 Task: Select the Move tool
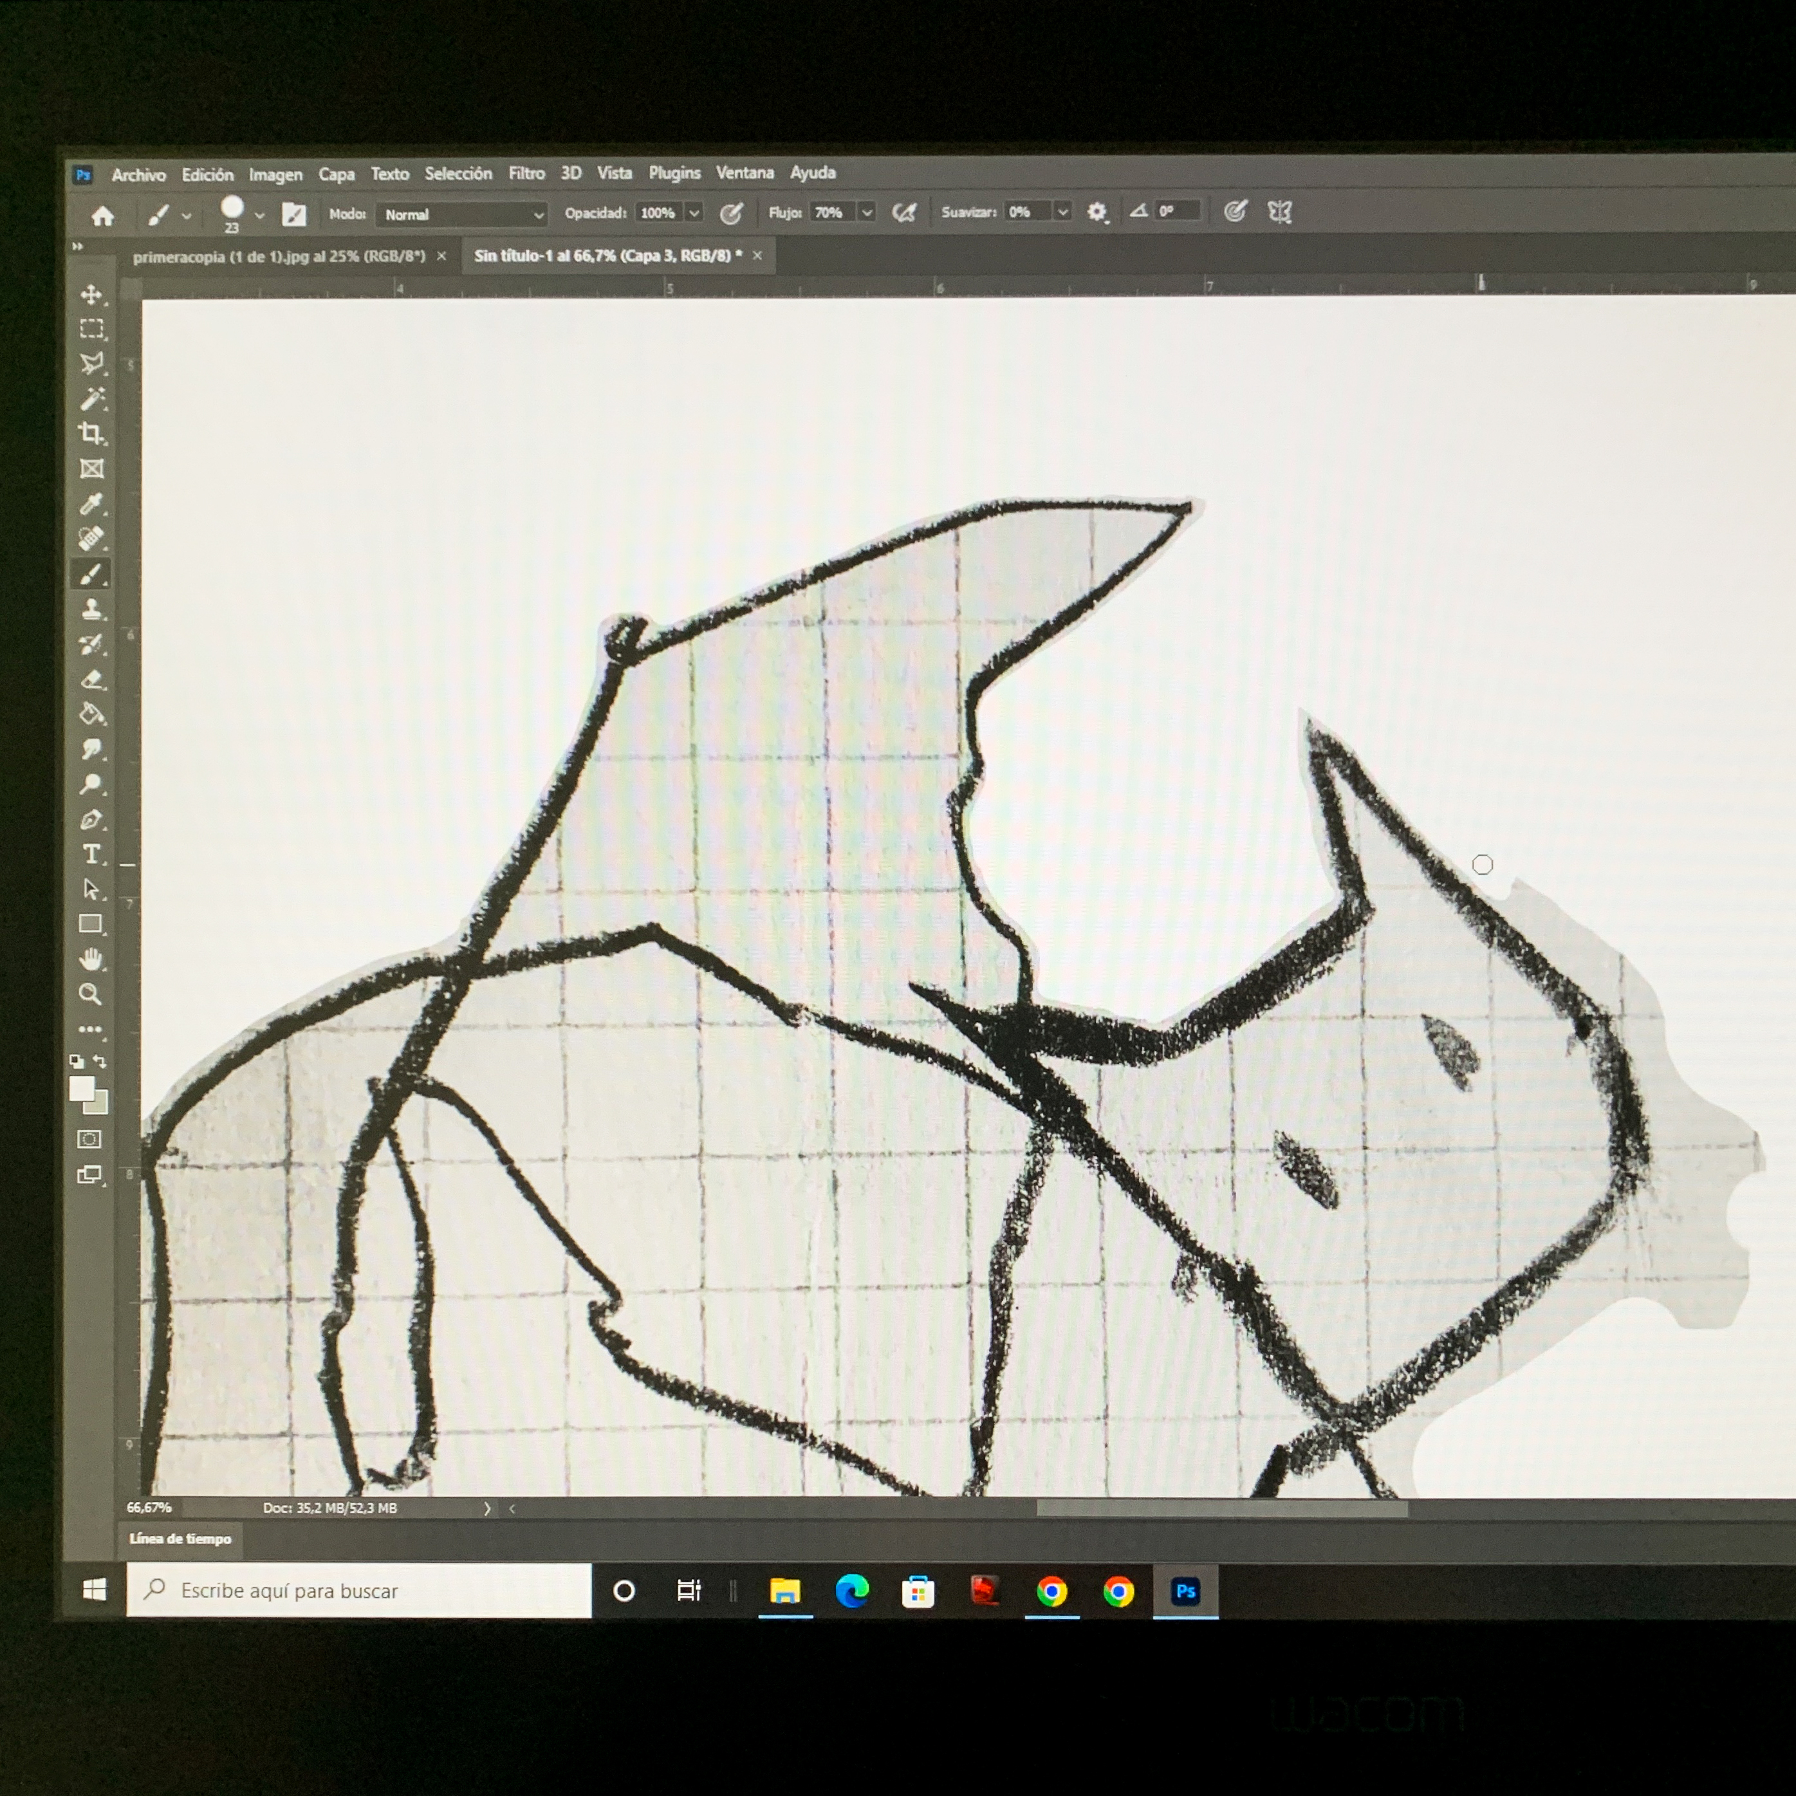click(x=91, y=295)
